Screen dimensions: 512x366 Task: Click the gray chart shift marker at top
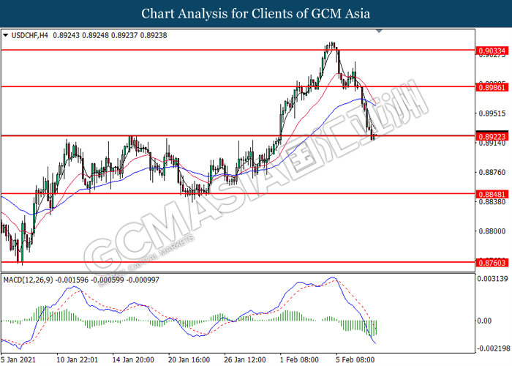[x=378, y=31]
